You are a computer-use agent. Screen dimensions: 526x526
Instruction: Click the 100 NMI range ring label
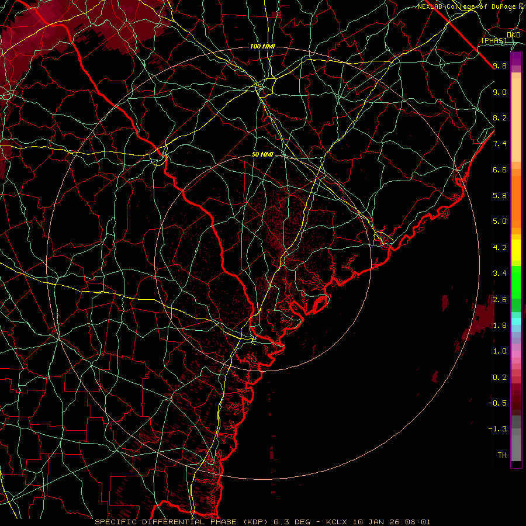point(262,46)
